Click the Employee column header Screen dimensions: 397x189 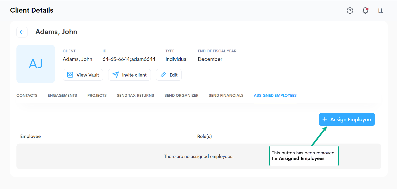(x=31, y=136)
